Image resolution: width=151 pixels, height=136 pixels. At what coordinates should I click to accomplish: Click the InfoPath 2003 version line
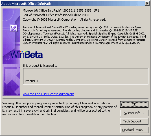(61, 10)
